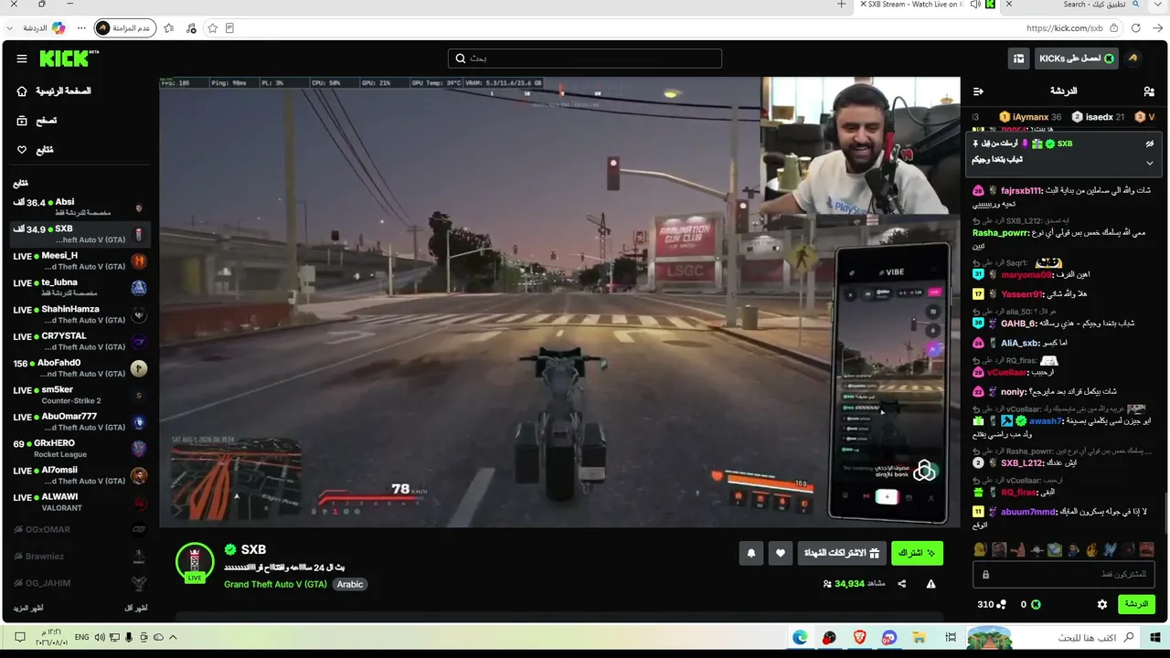Open the dashboard grid icon in Kick header
Viewport: 1170px width, 658px height.
point(1018,58)
